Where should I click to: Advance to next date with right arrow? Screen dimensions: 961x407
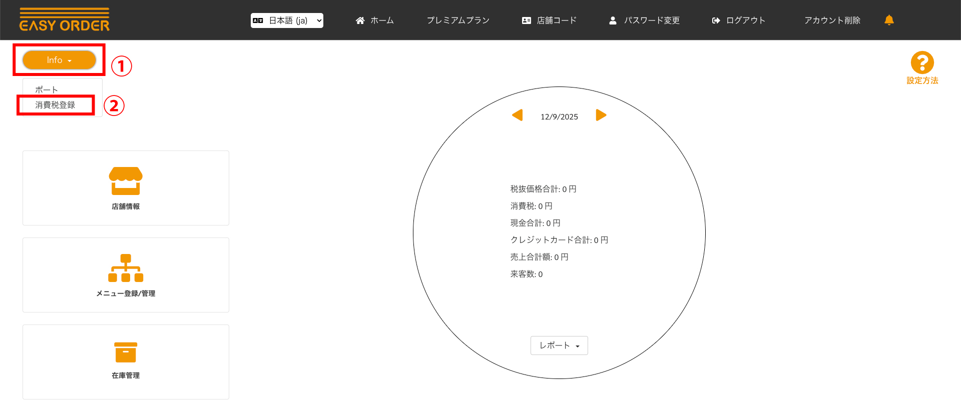601,115
